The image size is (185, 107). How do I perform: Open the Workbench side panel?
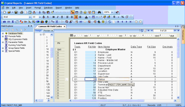pos(183,35)
